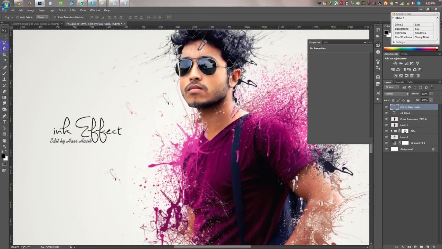
Task: Select the Eyedropper tool
Action: [x=4, y=61]
